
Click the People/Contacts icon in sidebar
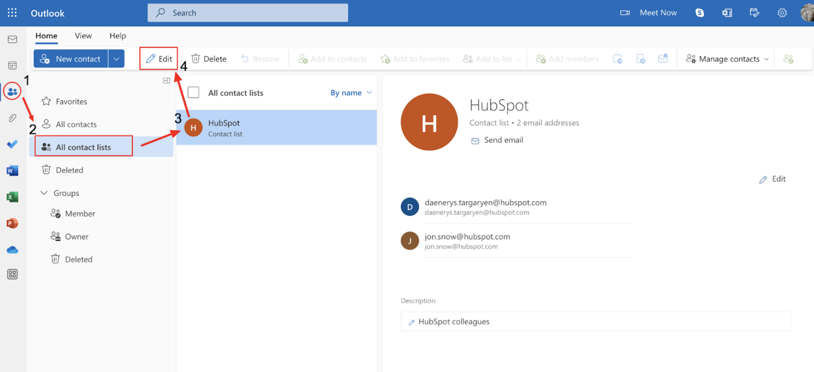pyautogui.click(x=12, y=91)
